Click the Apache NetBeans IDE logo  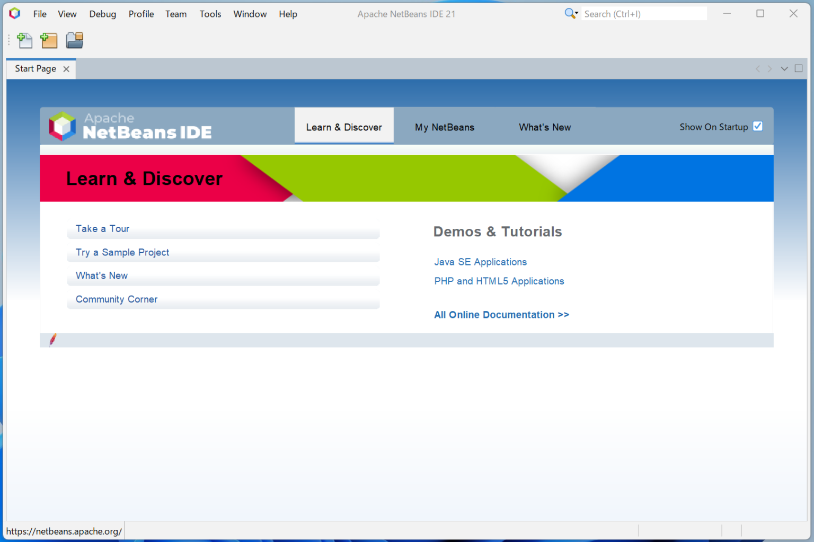[x=130, y=126]
